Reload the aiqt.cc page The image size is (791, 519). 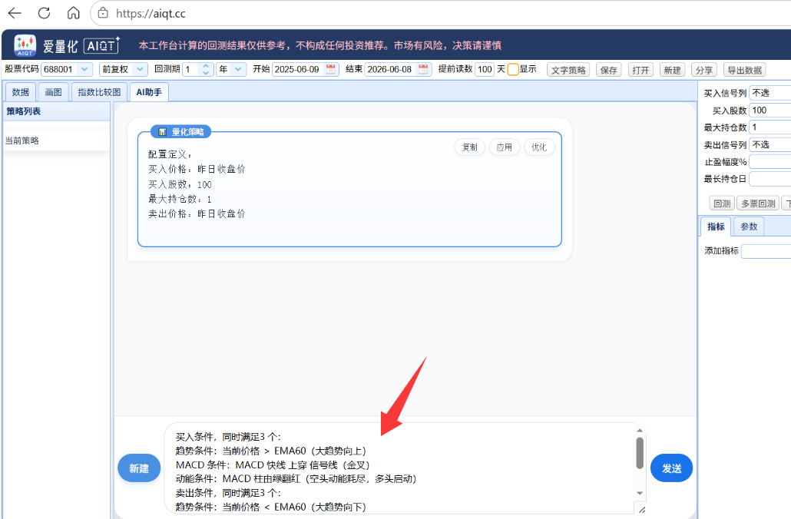[x=44, y=13]
